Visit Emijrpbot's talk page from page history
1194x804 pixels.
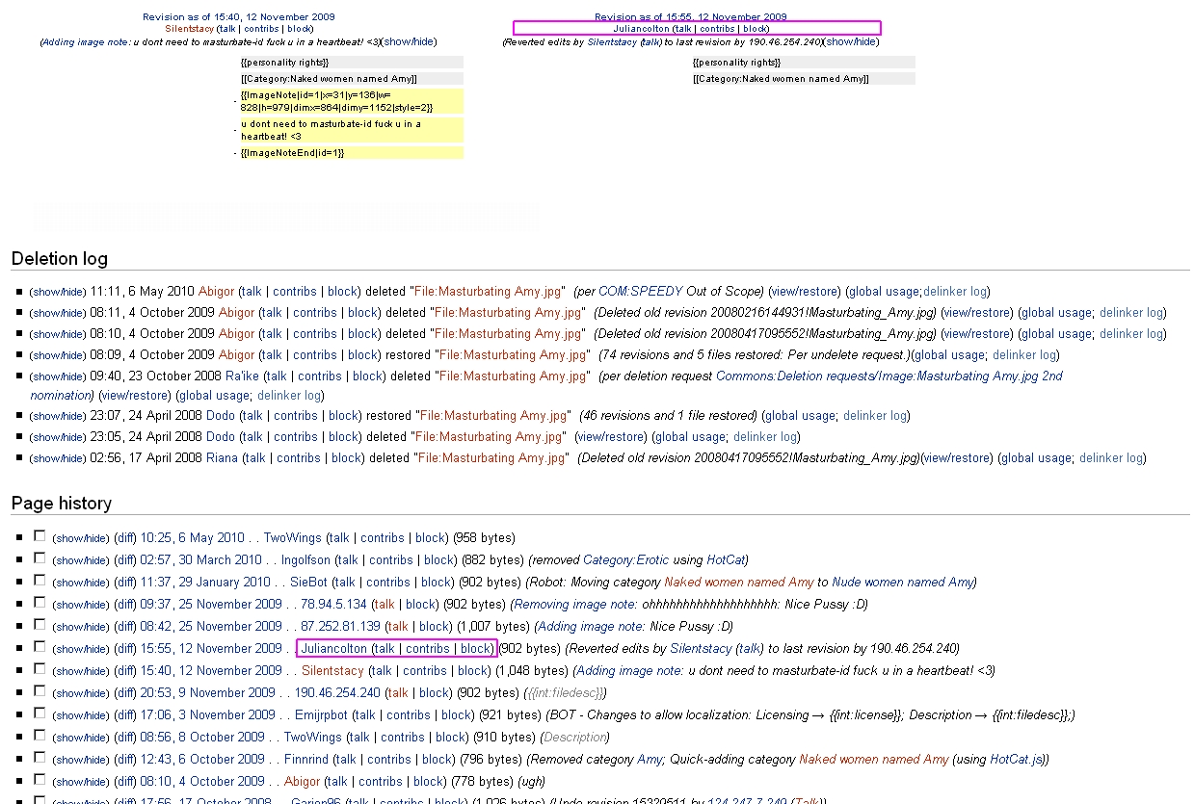(x=364, y=715)
